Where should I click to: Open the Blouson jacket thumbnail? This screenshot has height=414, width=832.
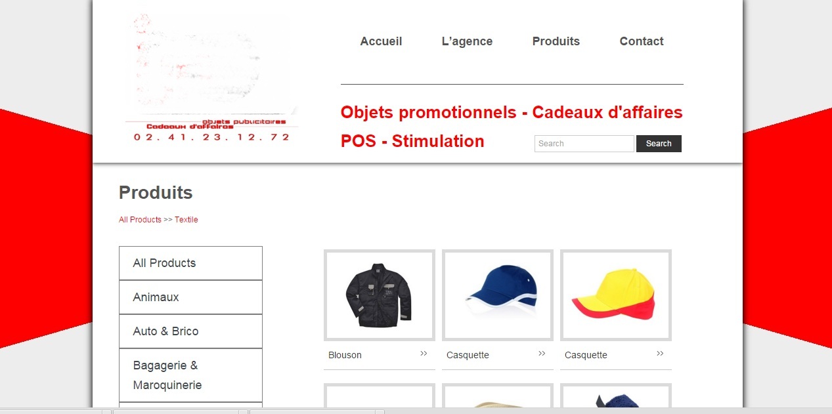click(380, 295)
